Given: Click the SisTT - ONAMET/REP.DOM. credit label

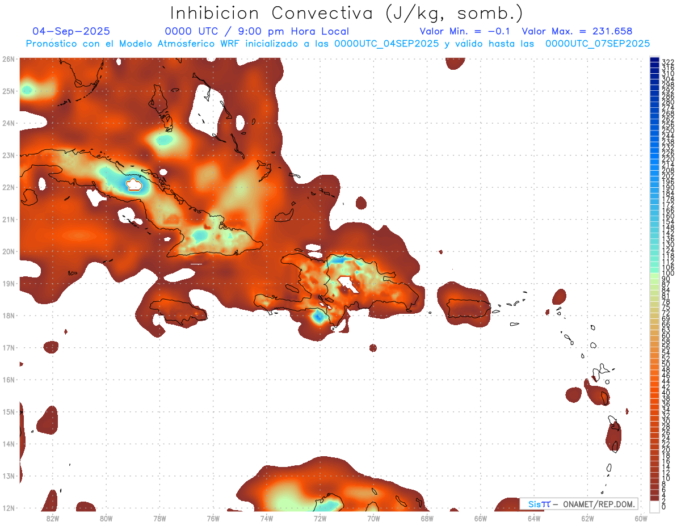Looking at the screenshot, I should (578, 504).
